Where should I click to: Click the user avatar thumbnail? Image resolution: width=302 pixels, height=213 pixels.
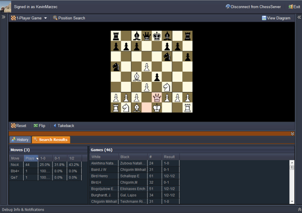(6, 6)
